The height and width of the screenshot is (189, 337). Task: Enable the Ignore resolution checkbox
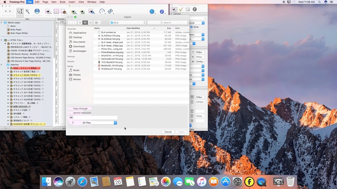[71, 113]
